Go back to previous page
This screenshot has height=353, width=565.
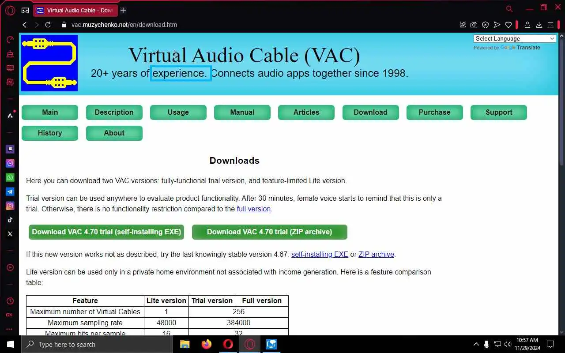tap(25, 25)
